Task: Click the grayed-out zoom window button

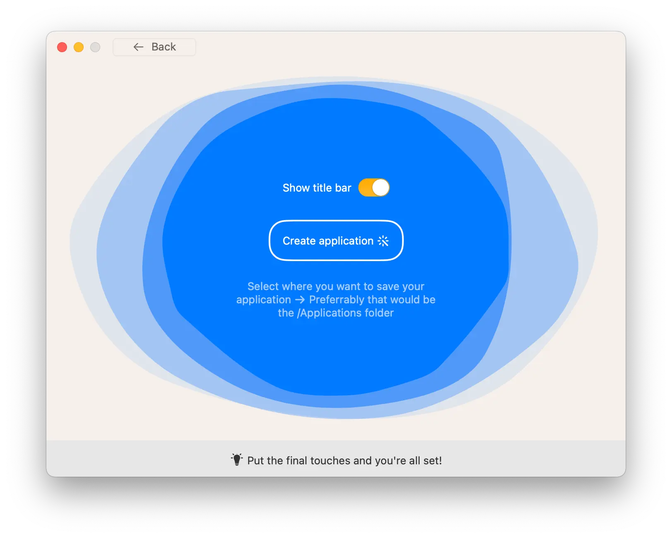Action: pyautogui.click(x=95, y=47)
